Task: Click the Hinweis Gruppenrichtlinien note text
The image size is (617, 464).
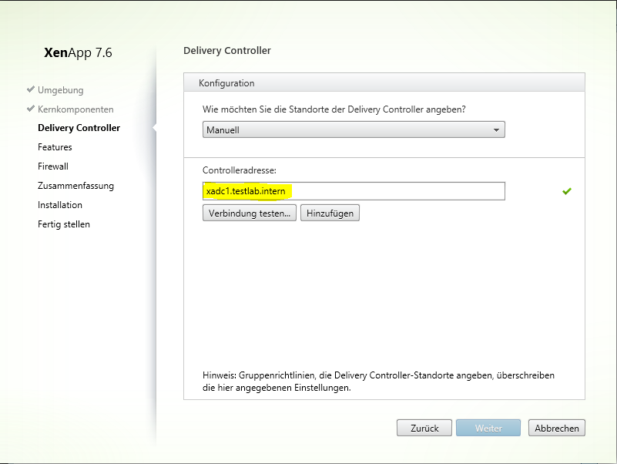Action: 378,382
